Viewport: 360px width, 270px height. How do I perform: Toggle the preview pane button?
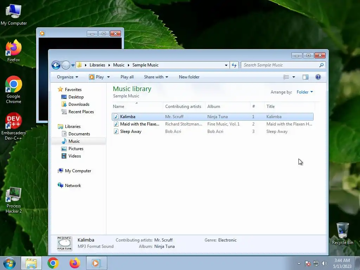306,77
